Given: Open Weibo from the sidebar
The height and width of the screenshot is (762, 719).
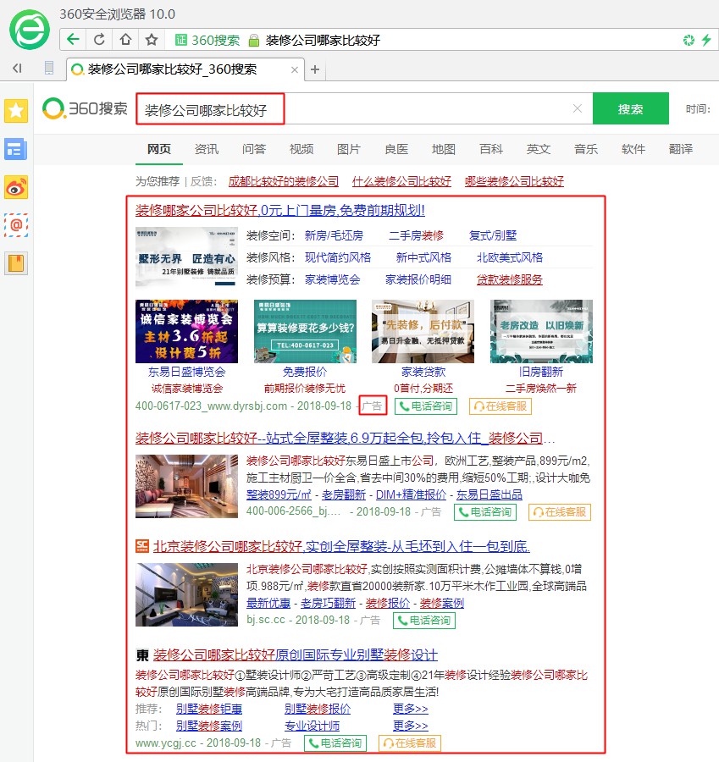Looking at the screenshot, I should (16, 188).
